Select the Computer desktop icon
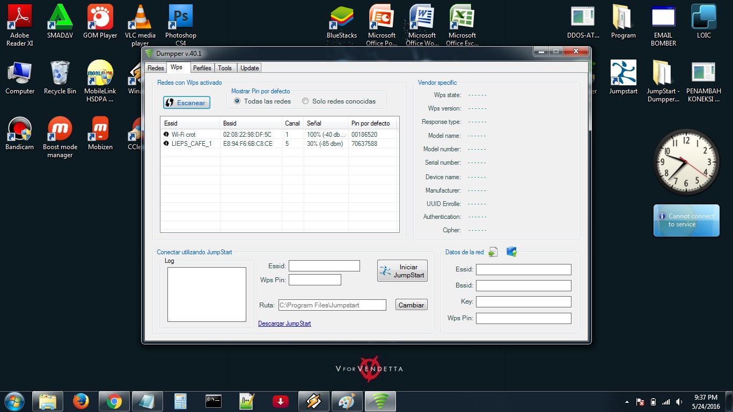This screenshot has width=733, height=412. [x=20, y=77]
